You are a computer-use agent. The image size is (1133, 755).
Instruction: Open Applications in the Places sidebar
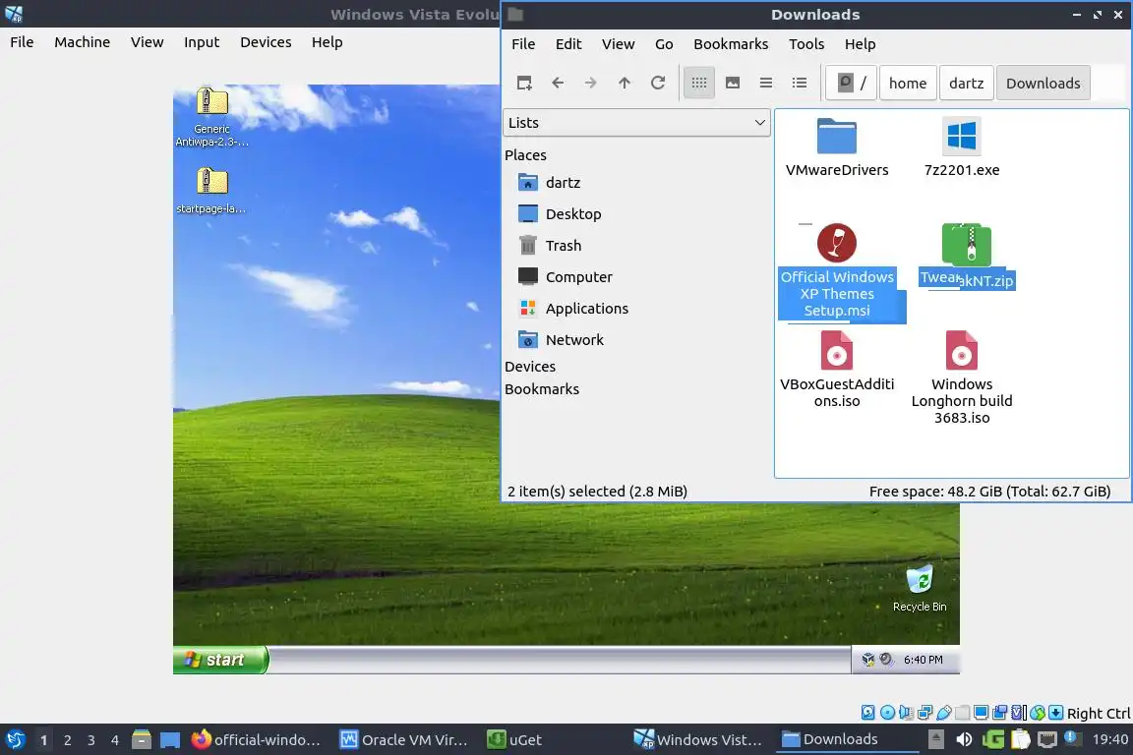tap(573, 309)
